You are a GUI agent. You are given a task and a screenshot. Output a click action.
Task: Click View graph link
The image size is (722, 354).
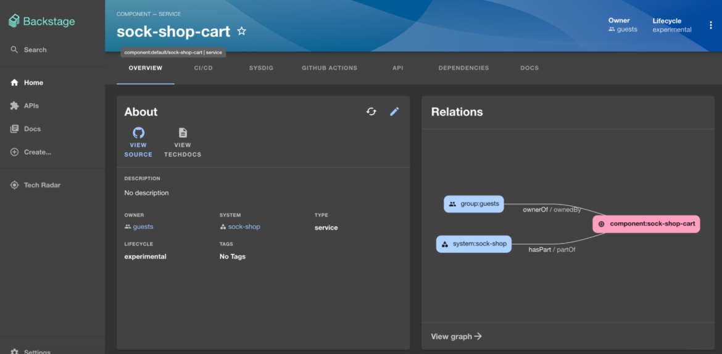pyautogui.click(x=456, y=337)
